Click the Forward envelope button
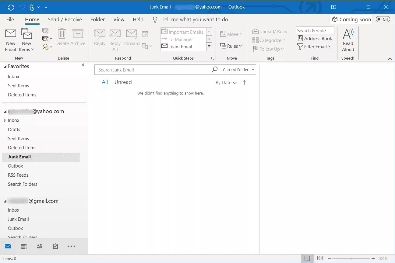 (132, 37)
